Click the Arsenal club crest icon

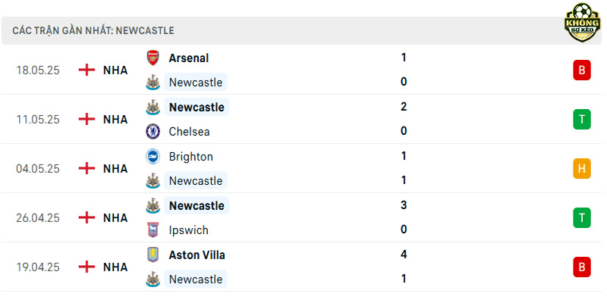point(153,58)
